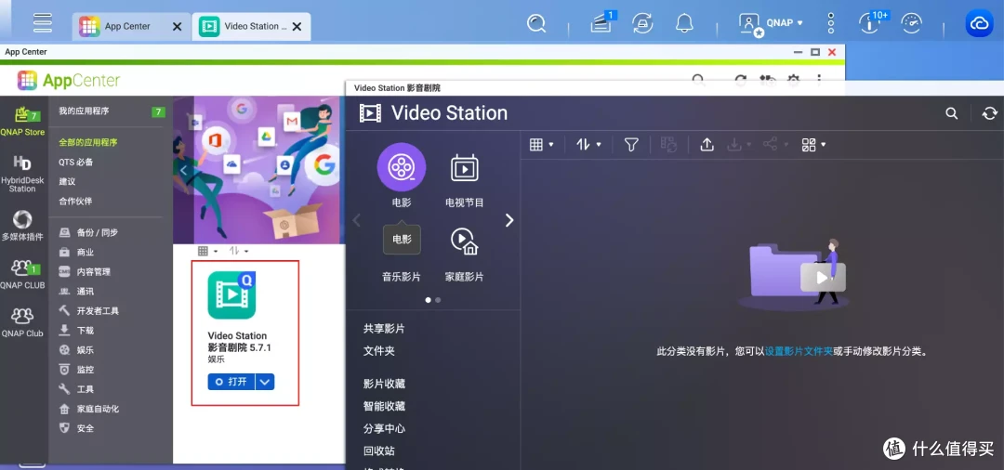The width and height of the screenshot is (1004, 470).
Task: Select 下载 category
Action: [86, 331]
